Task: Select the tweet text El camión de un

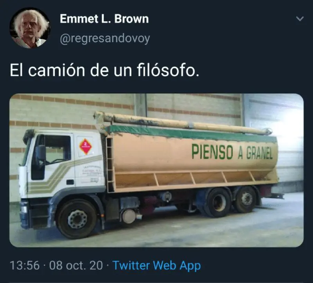Action: 71,70
